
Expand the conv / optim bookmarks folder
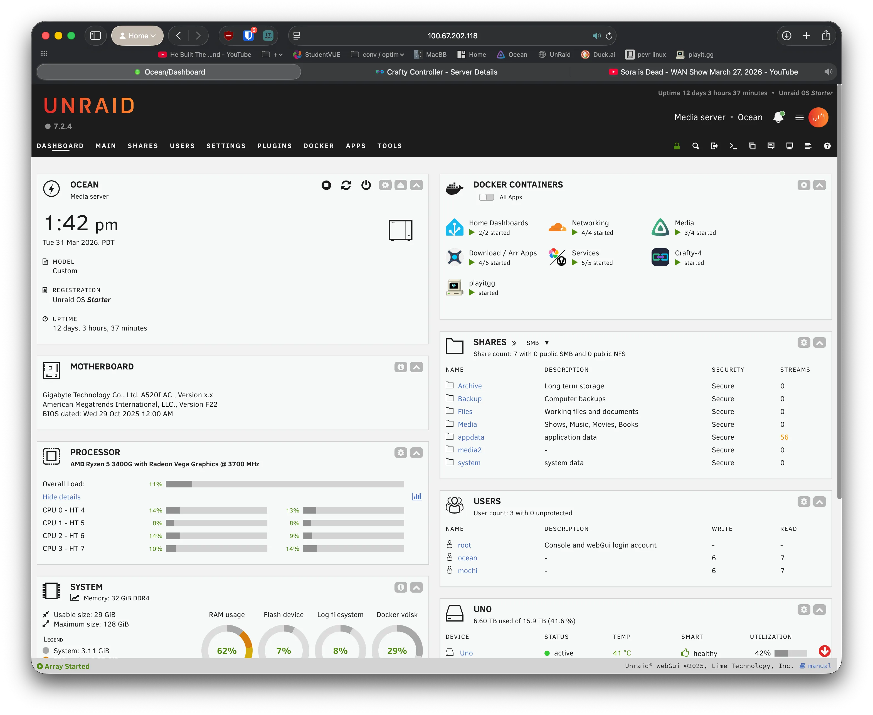(x=377, y=55)
